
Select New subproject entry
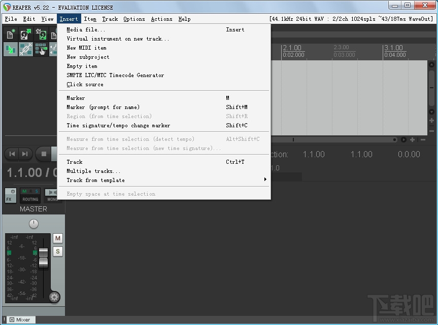pos(164,57)
